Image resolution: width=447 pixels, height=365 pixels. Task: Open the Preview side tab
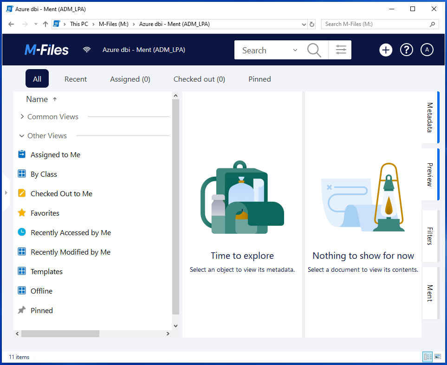click(430, 174)
